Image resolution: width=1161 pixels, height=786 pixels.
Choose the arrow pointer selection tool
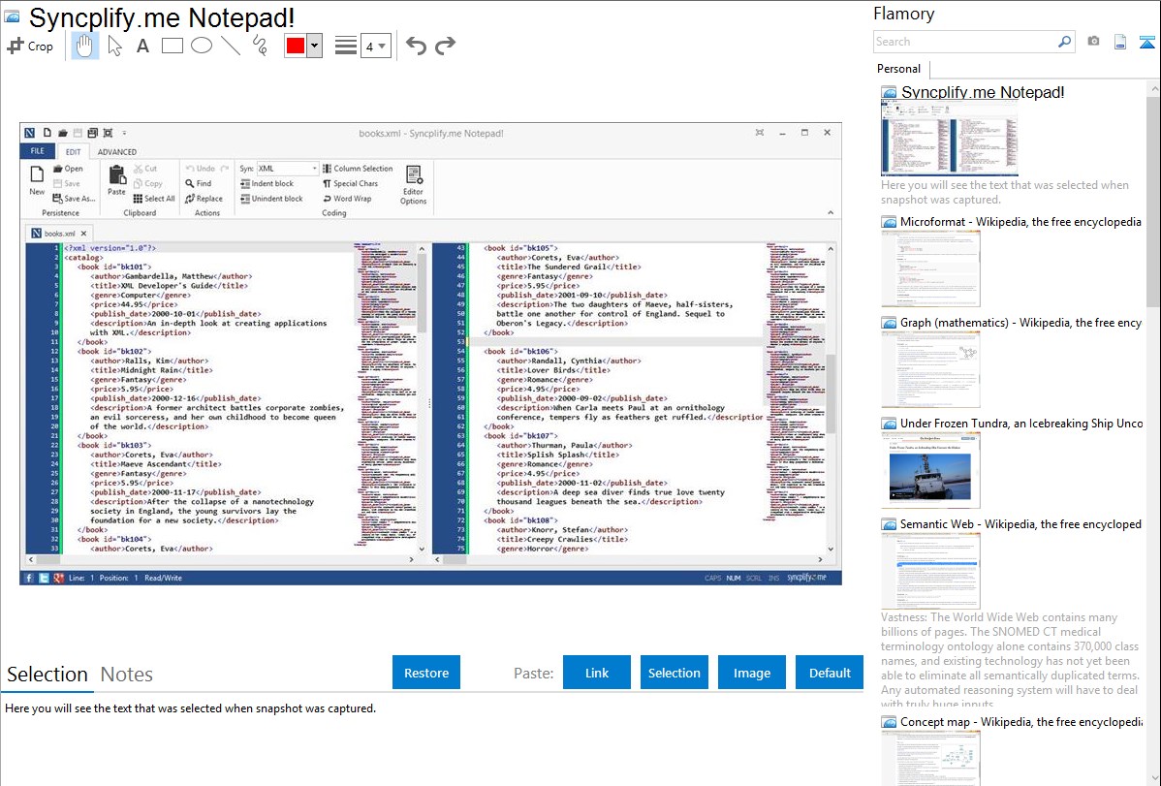pos(114,46)
